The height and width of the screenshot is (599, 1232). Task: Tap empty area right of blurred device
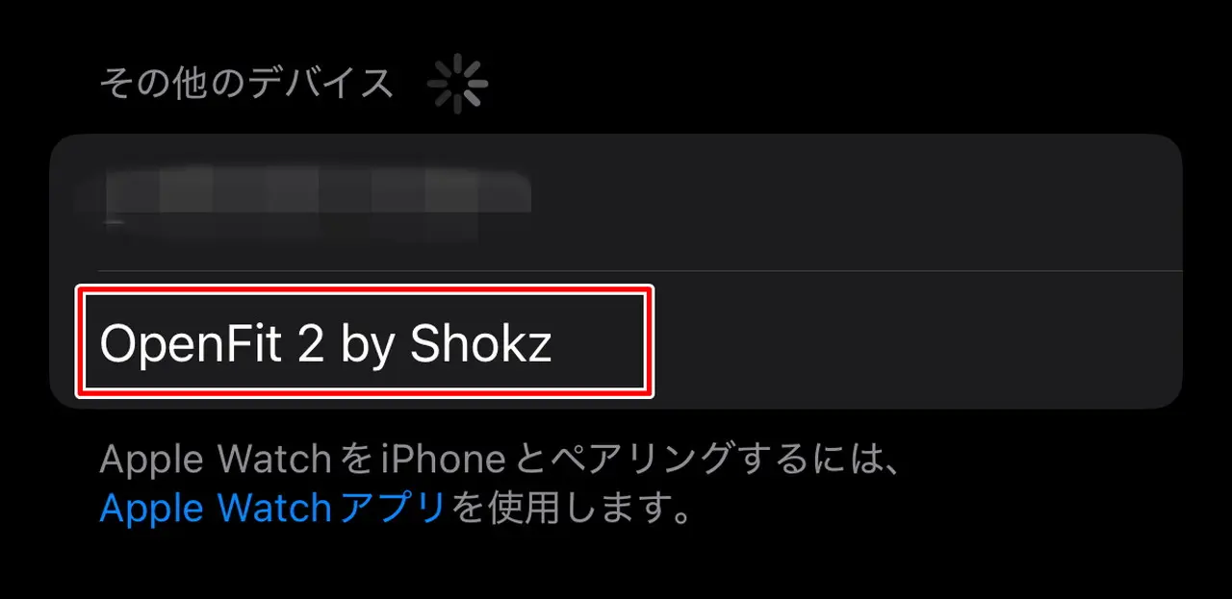[857, 203]
